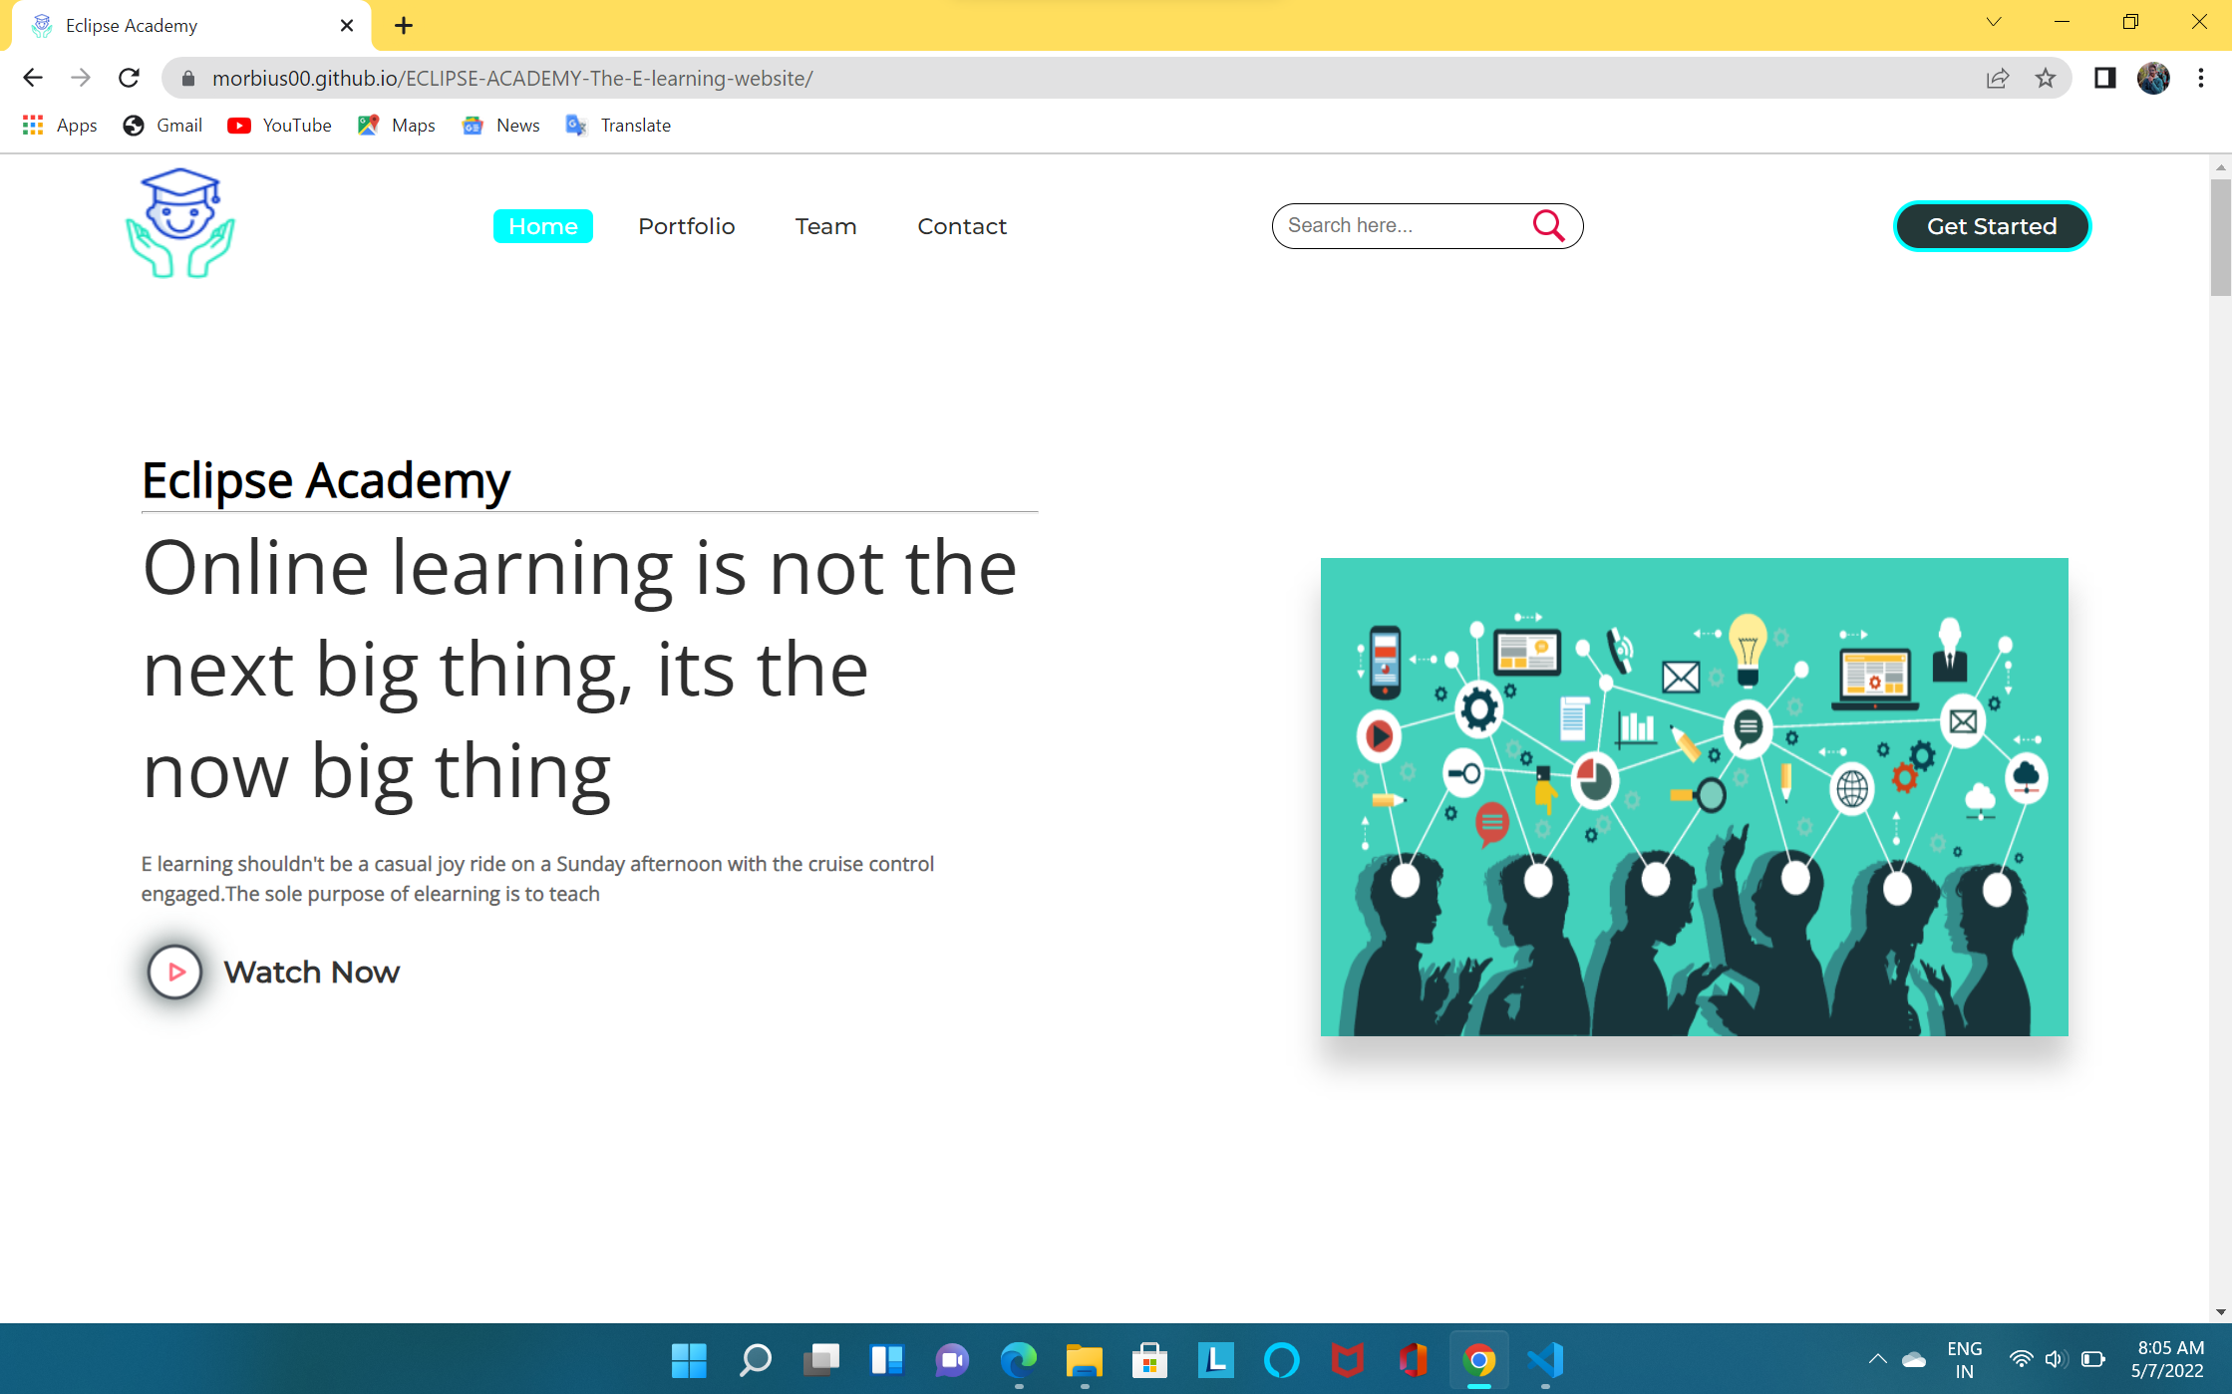Click the Get Started button
Image resolution: width=2232 pixels, height=1394 pixels.
coord(1991,226)
